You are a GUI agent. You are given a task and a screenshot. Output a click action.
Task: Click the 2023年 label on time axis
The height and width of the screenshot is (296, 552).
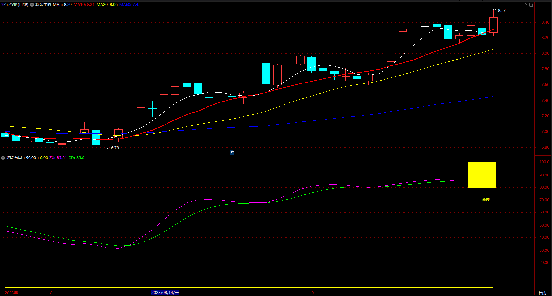pyautogui.click(x=11, y=293)
